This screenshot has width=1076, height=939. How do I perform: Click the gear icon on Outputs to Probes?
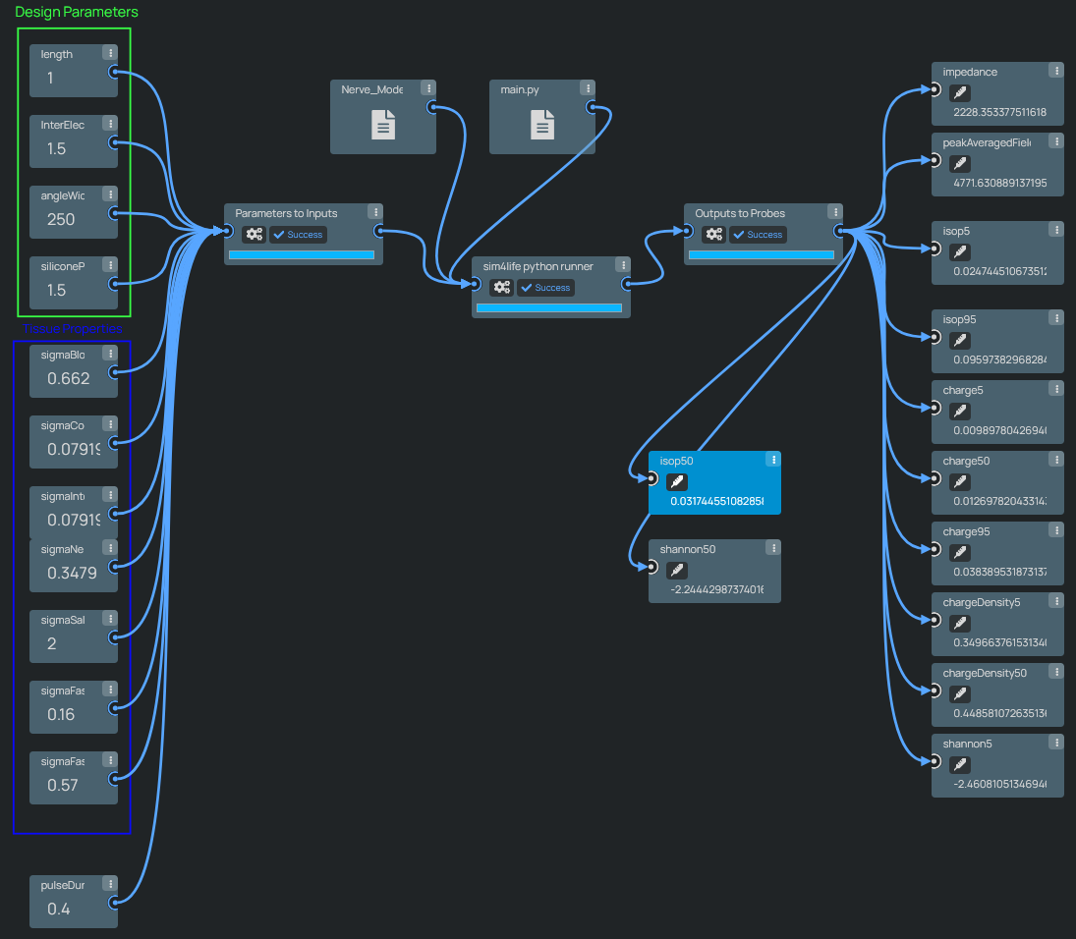tap(714, 234)
